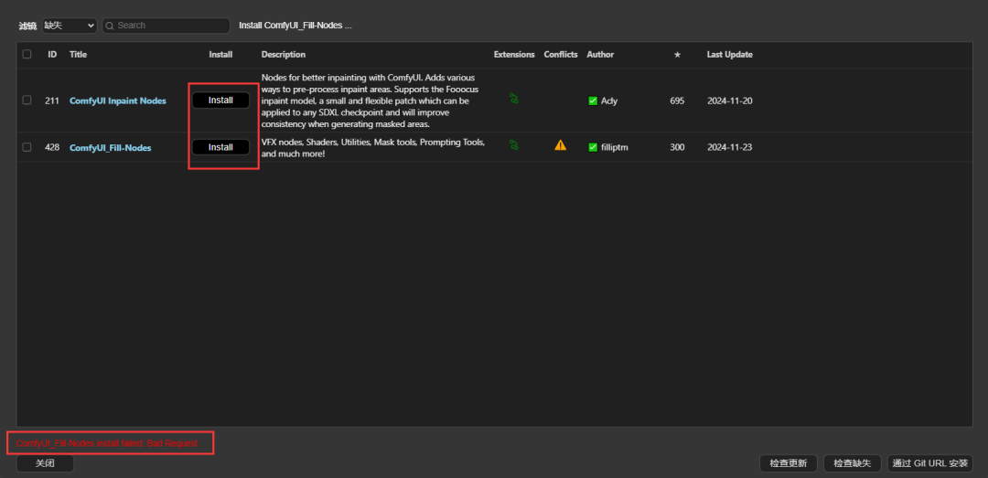Click the 'Nodes for better inpainting' description
988x478 pixels.
coord(371,101)
